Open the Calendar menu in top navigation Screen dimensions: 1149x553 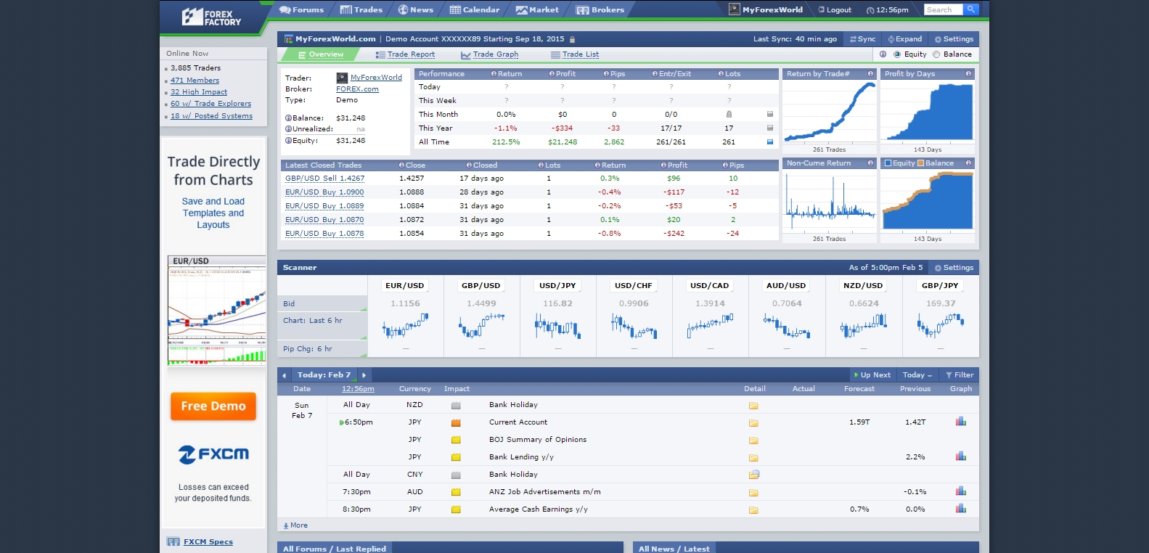point(475,10)
